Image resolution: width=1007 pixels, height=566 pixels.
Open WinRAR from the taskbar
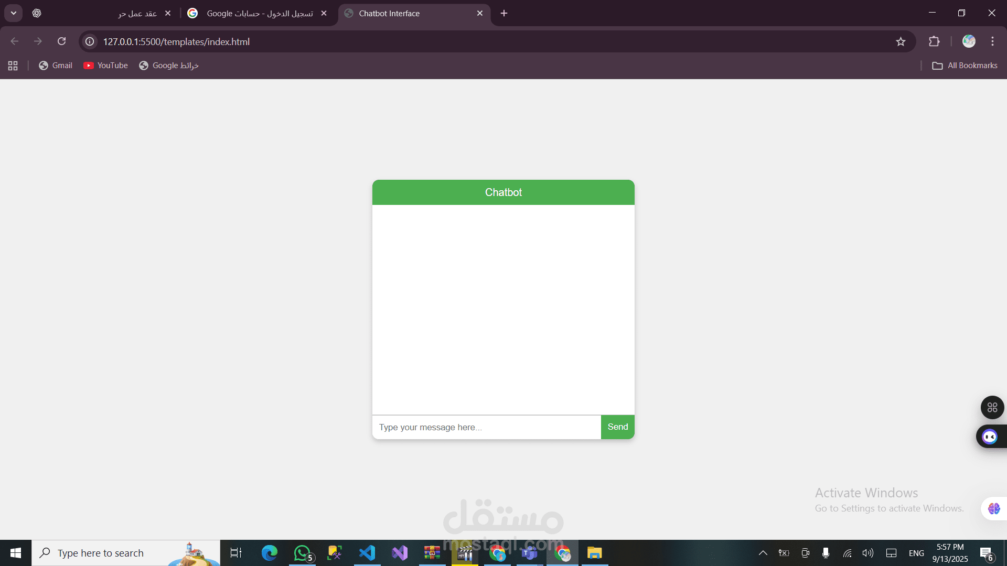tap(432, 553)
